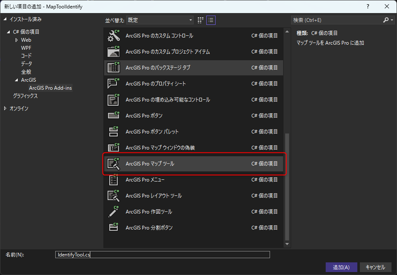The image size is (397, 275).
Task: Collapse the ArcGIS tree node
Action: [16, 80]
